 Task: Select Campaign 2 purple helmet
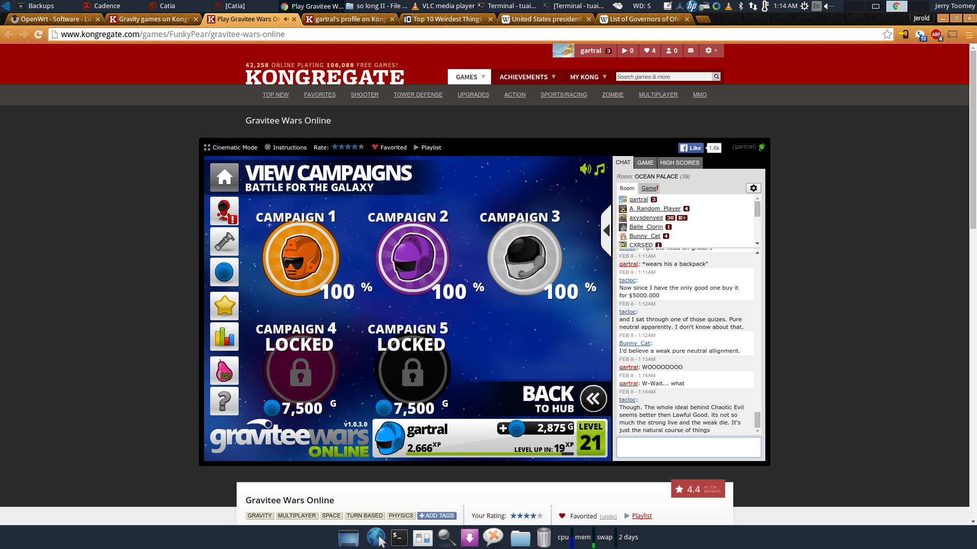point(413,258)
